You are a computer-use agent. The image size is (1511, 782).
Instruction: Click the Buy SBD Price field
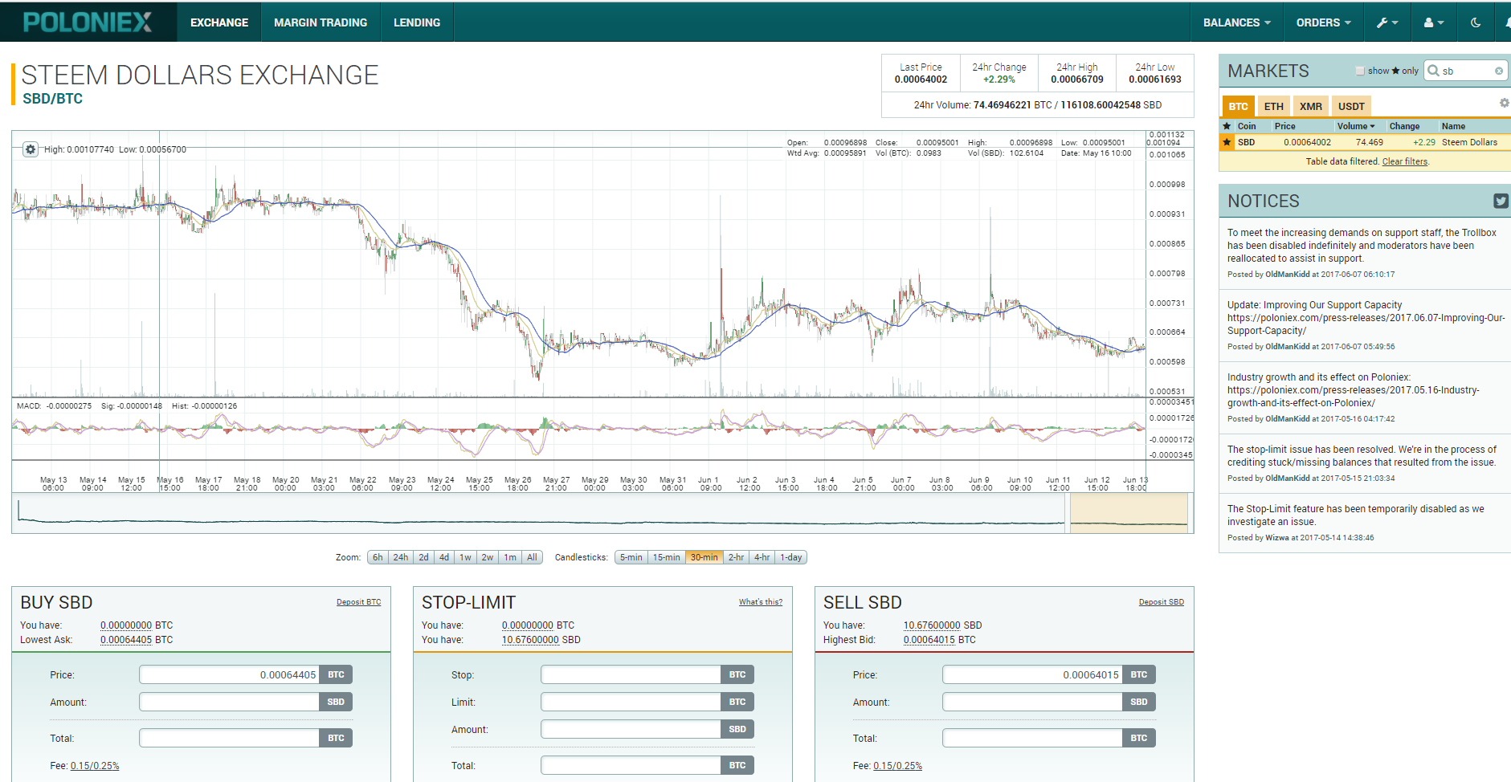click(230, 674)
